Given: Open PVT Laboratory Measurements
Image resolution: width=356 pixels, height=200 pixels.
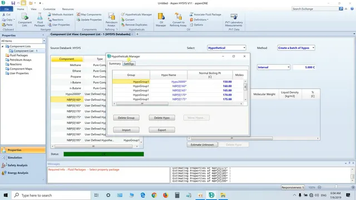Looking at the screenshot, I should click(234, 20).
